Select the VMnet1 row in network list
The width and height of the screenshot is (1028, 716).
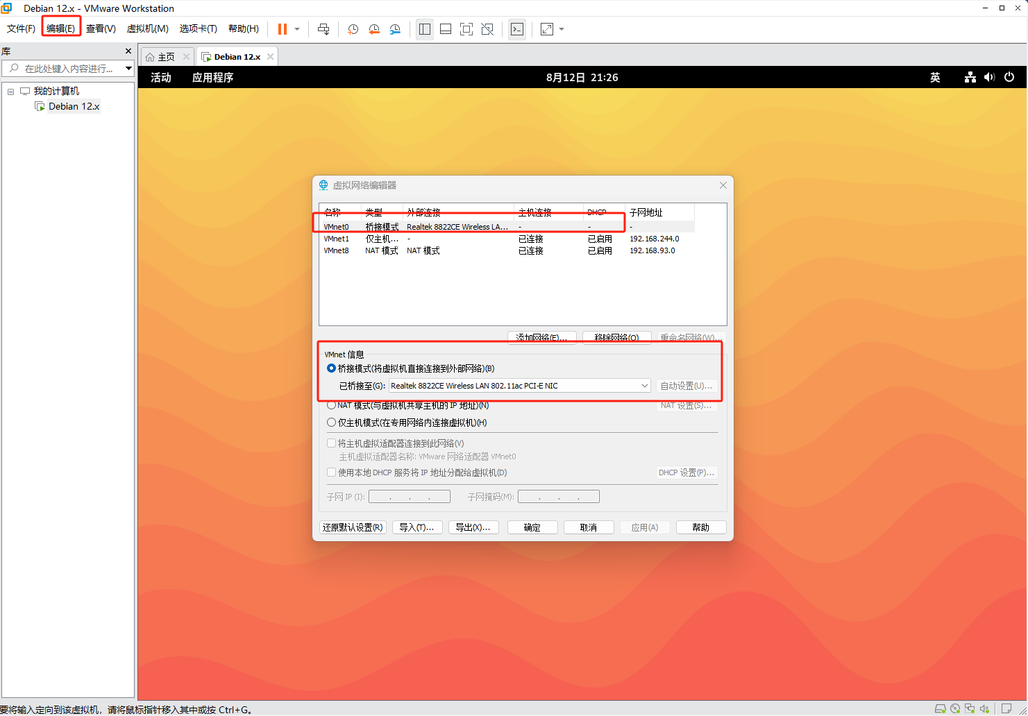507,239
